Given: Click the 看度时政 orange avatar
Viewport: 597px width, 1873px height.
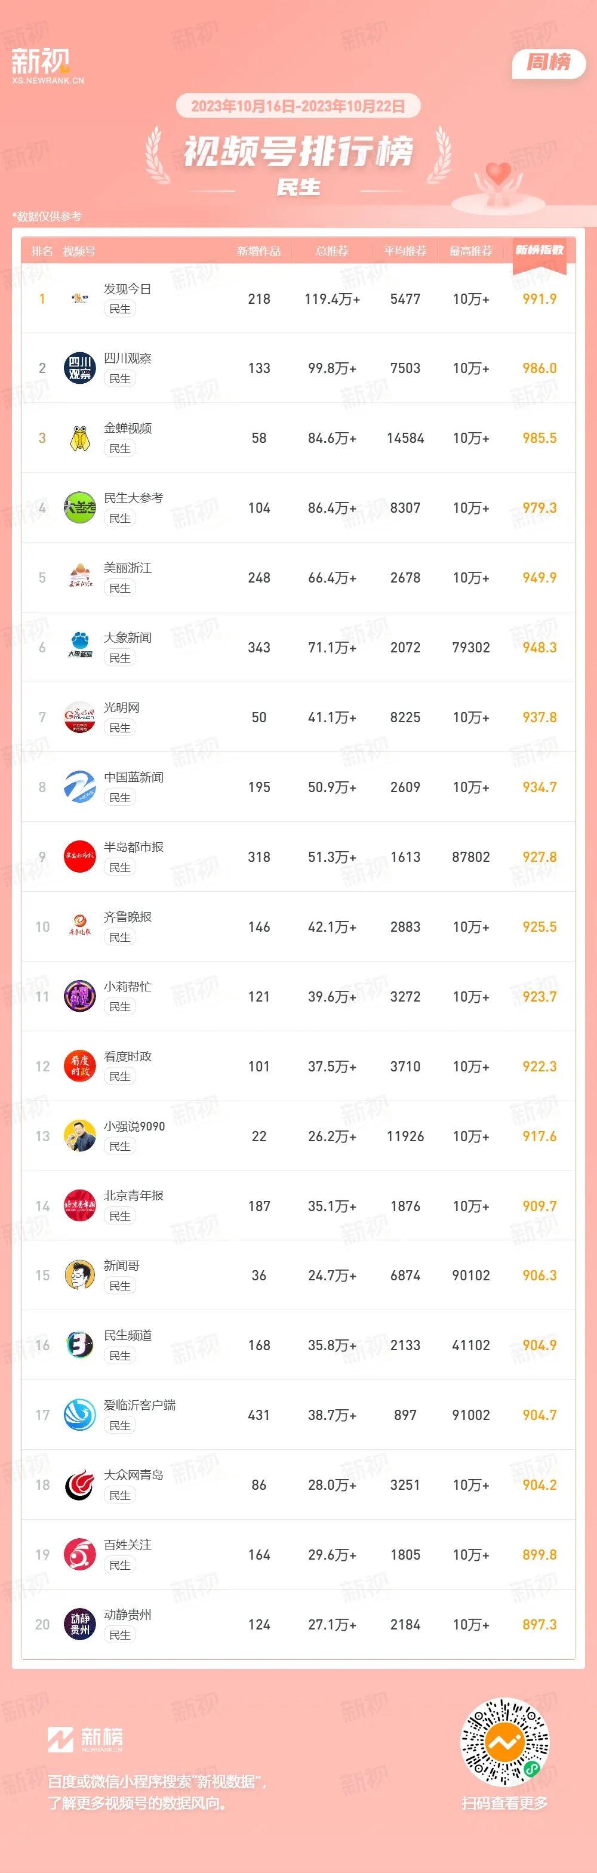Looking at the screenshot, I should [80, 1066].
